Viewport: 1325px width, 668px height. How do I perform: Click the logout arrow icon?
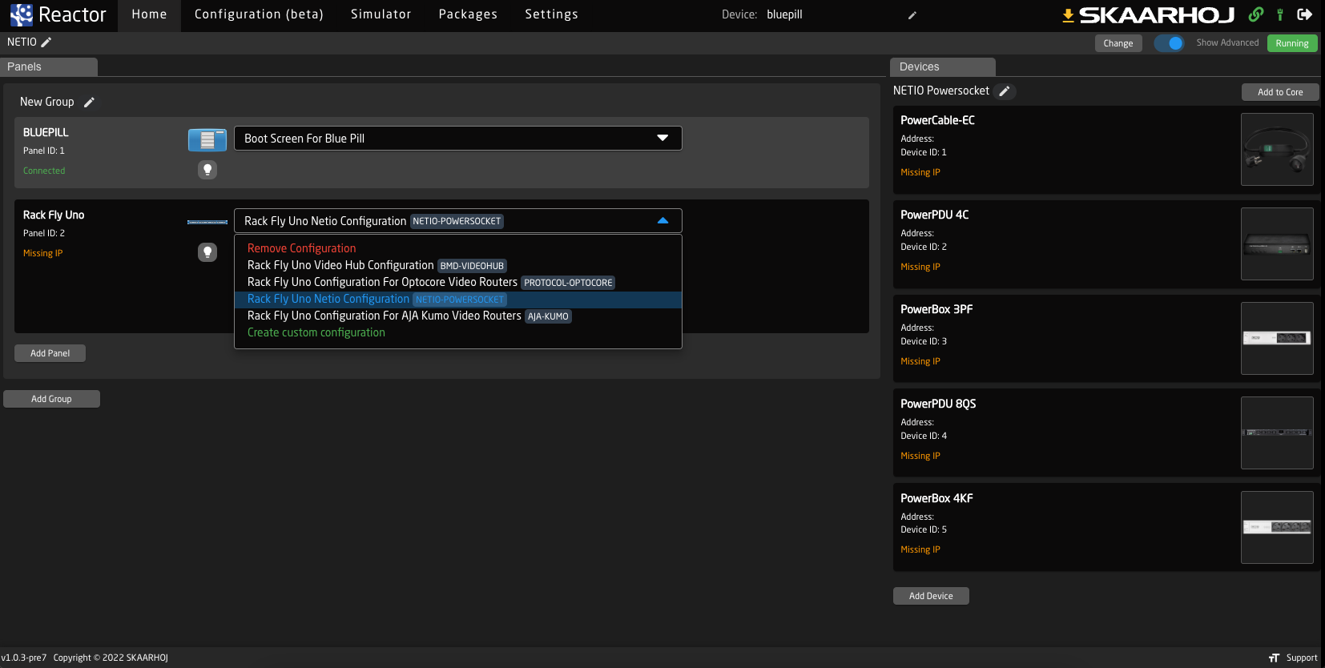(x=1304, y=14)
